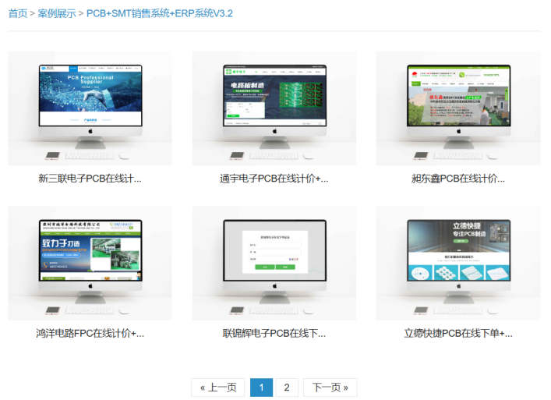Viewport: 551px width, 400px height.
Task: Select page 1 in pagination
Action: (261, 388)
